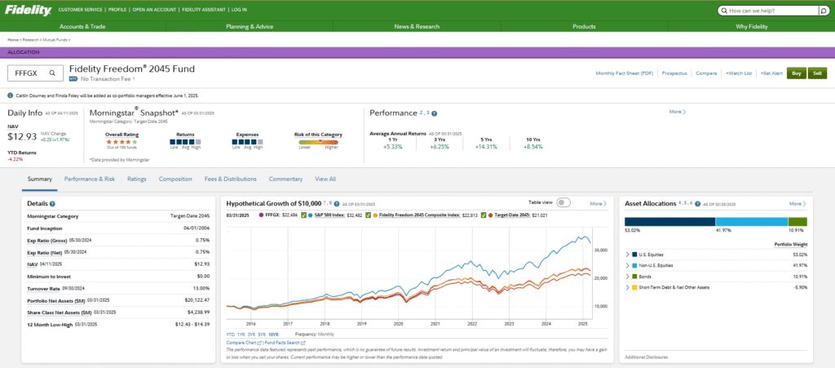Image resolution: width=835 pixels, height=368 pixels.
Task: Select the 10YR chart range
Action: [x=273, y=335]
